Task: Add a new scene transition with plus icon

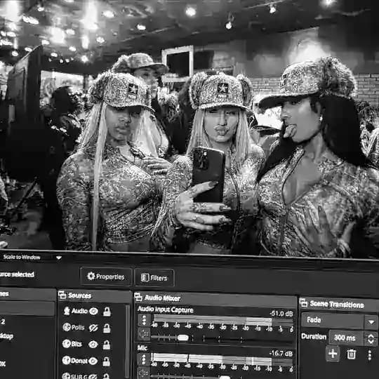Action: 333,354
